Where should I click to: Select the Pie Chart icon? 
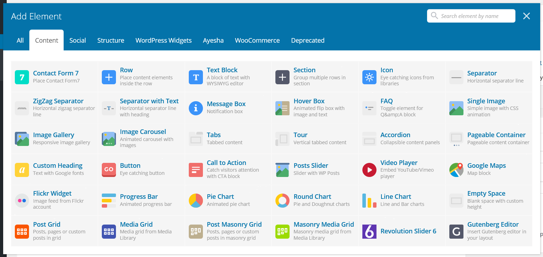(195, 201)
